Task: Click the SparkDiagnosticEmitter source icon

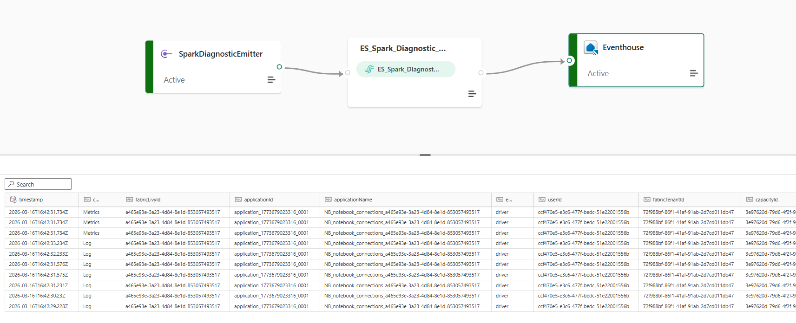Action: click(166, 54)
